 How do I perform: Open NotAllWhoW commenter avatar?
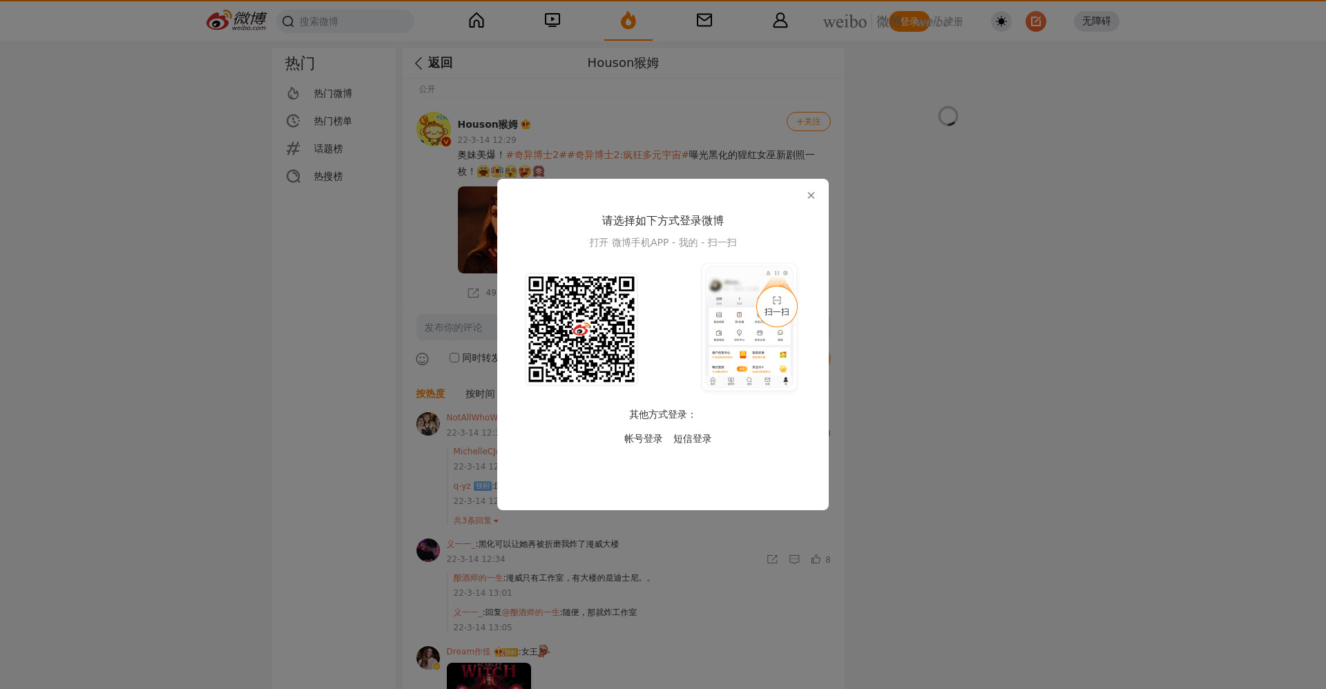[428, 424]
